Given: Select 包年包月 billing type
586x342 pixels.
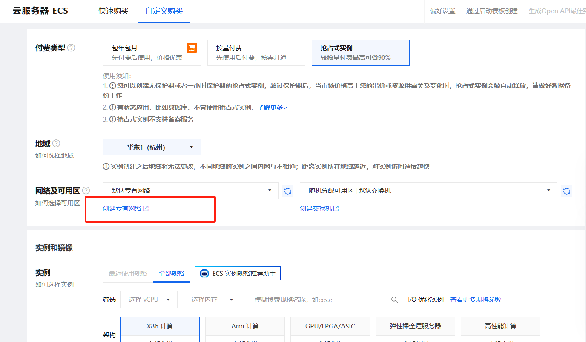Looking at the screenshot, I should [x=152, y=53].
